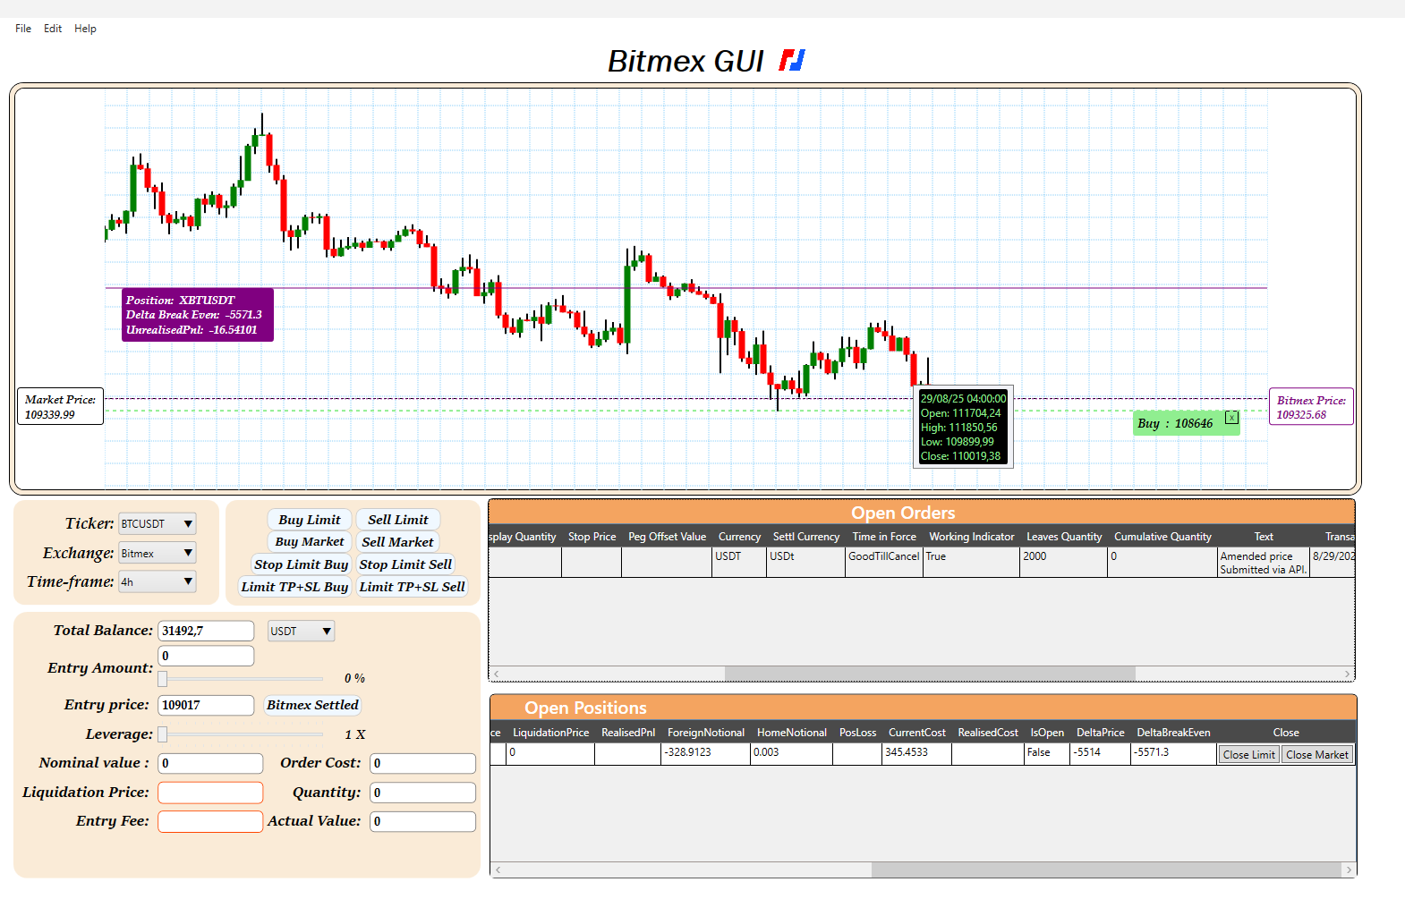Click the ForeignNotional cell showing -328.9123

(706, 754)
